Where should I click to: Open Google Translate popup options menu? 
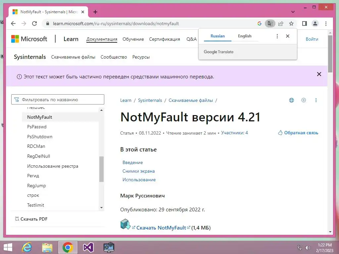[277, 36]
